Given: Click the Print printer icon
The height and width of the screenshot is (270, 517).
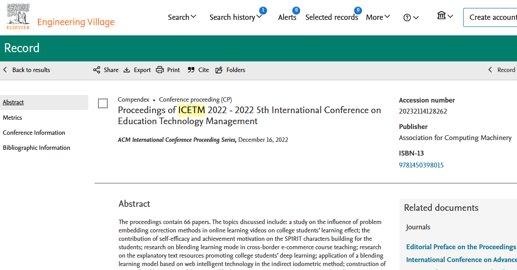Looking at the screenshot, I should point(160,70).
